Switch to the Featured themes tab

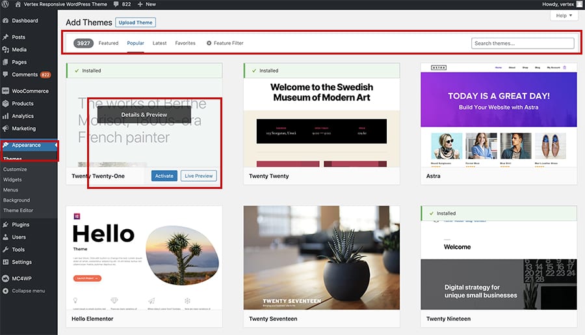coord(108,43)
